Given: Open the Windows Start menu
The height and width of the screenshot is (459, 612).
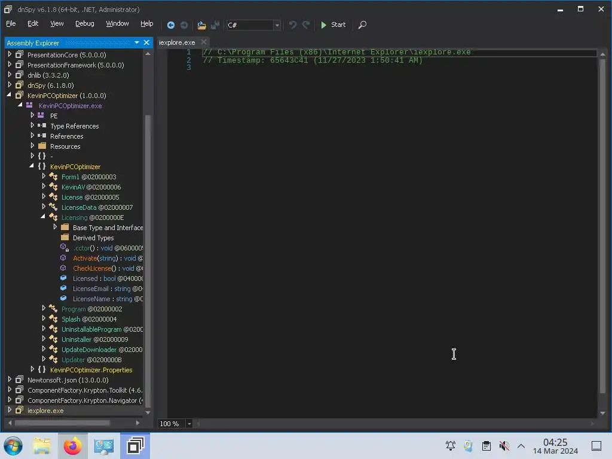Looking at the screenshot, I should (x=13, y=446).
